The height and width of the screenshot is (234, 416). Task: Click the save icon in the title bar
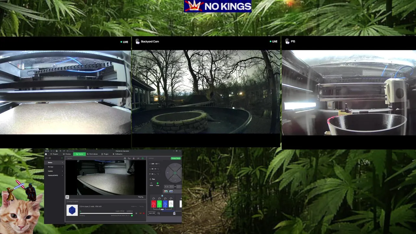pos(57,151)
